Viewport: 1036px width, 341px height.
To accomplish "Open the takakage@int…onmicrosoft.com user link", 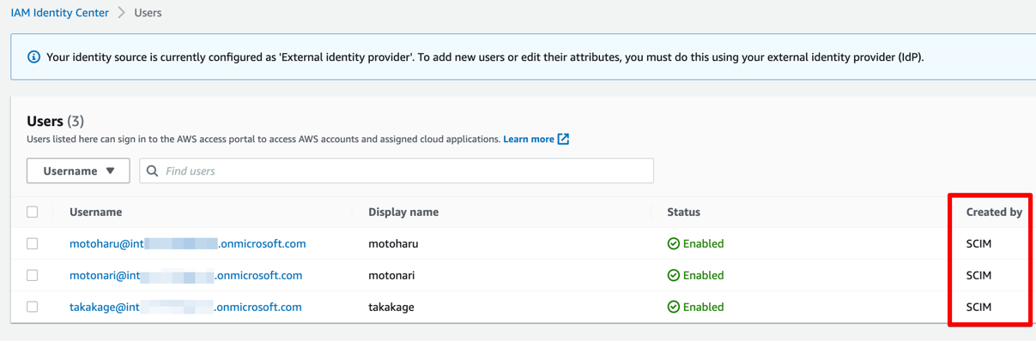I will (x=185, y=307).
